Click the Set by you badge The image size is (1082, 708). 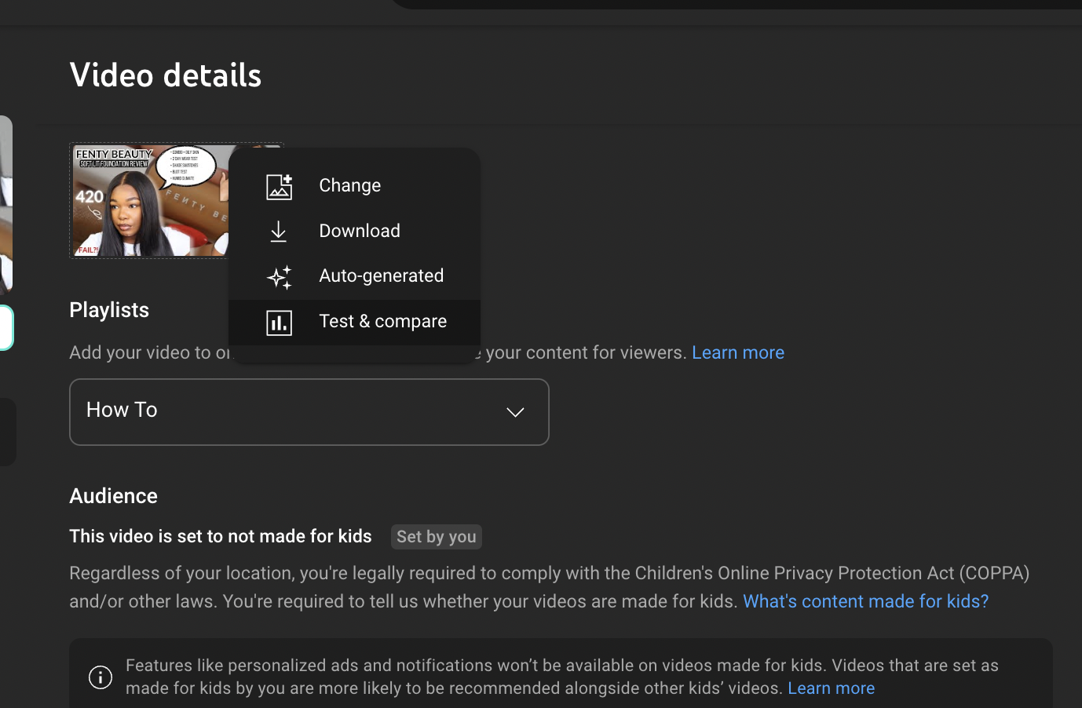436,537
